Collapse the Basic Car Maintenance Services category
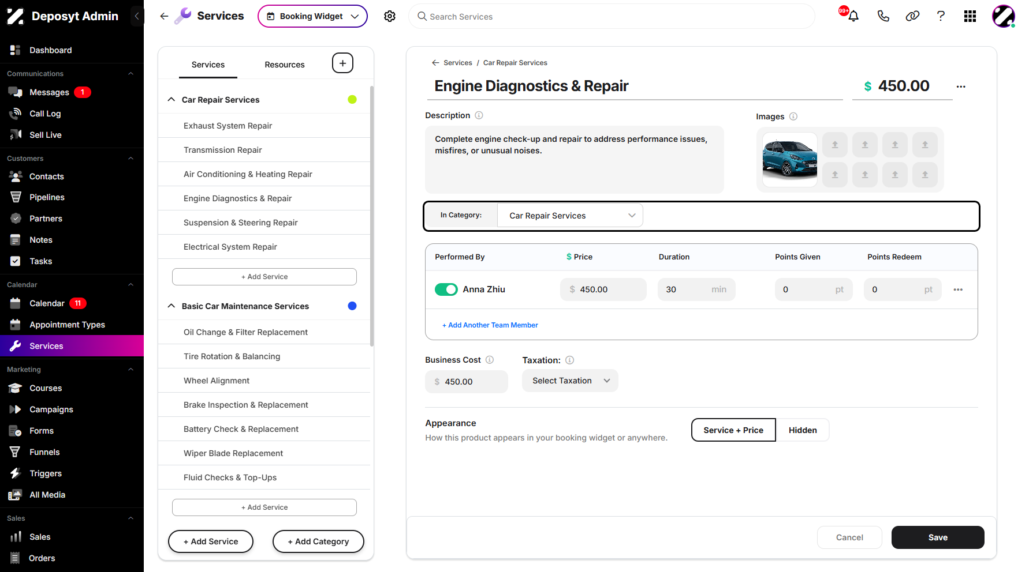This screenshot has height=572, width=1029. 171,306
